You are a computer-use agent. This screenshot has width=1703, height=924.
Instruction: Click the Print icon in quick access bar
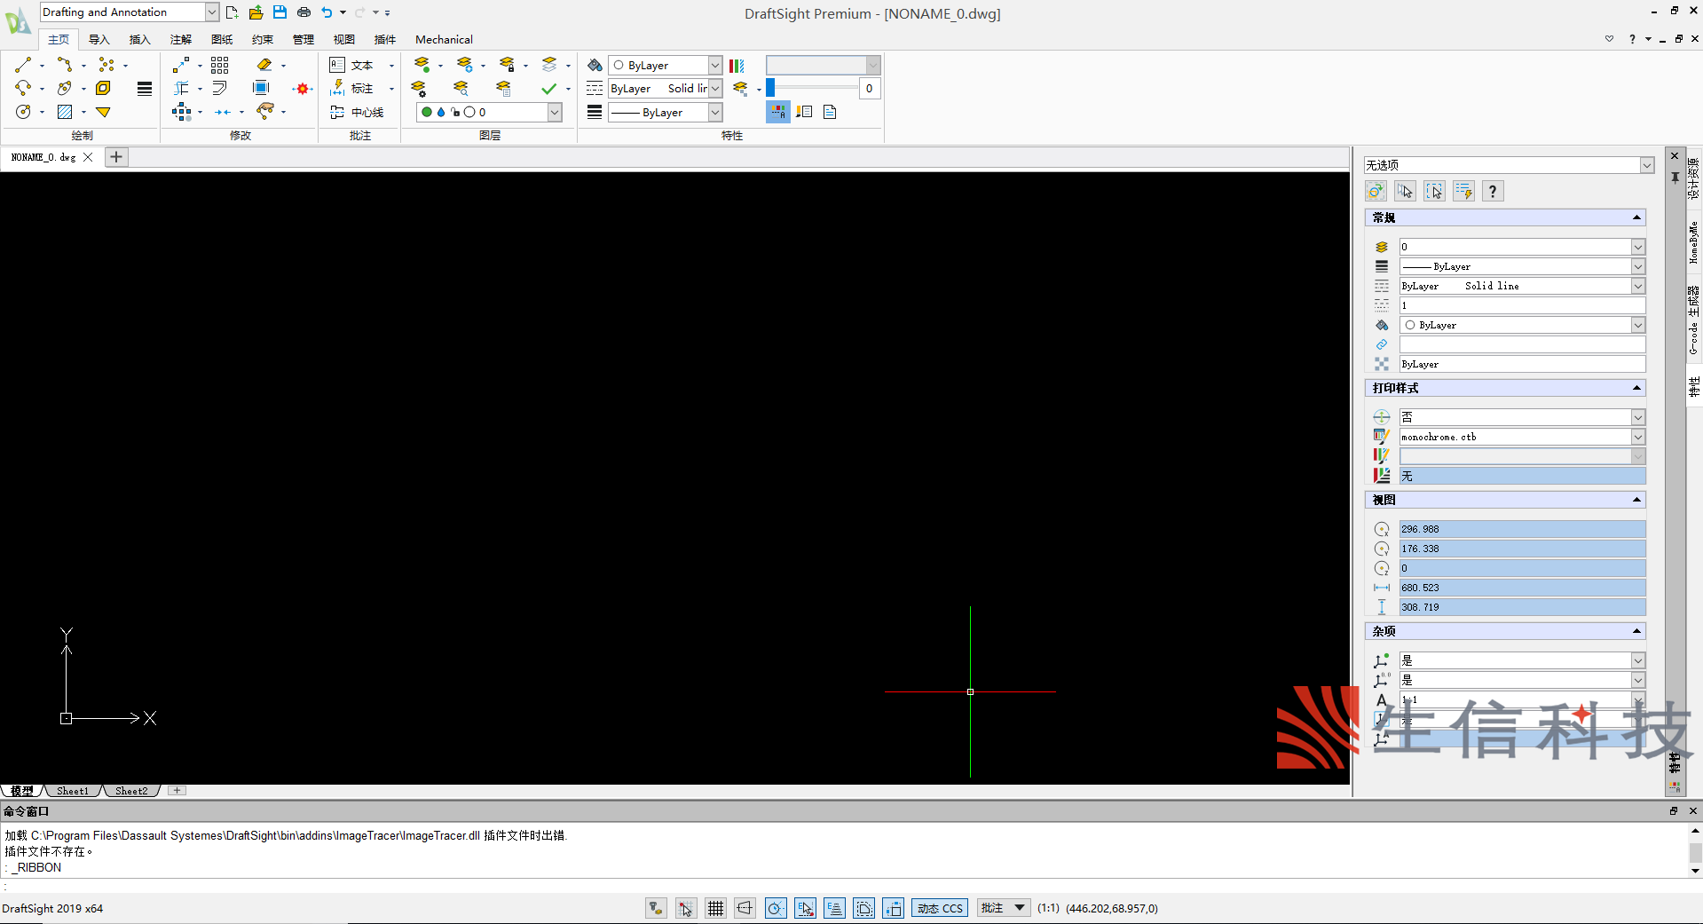click(304, 12)
